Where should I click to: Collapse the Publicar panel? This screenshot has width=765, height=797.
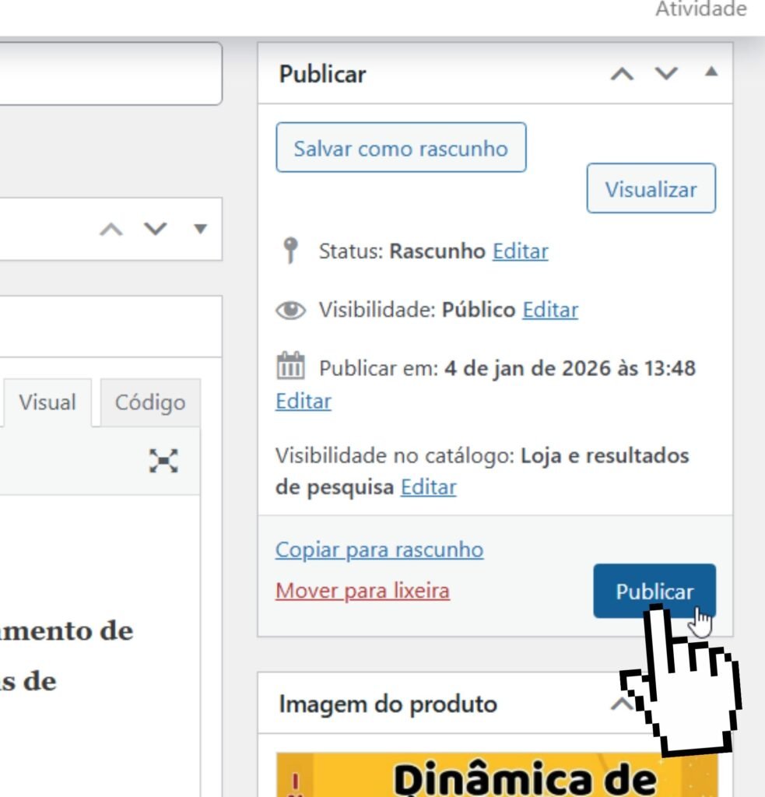tap(711, 73)
